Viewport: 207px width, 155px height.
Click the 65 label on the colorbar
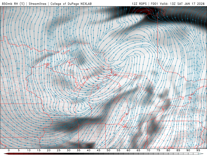138,150
